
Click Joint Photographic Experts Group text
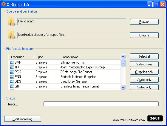[83, 67]
